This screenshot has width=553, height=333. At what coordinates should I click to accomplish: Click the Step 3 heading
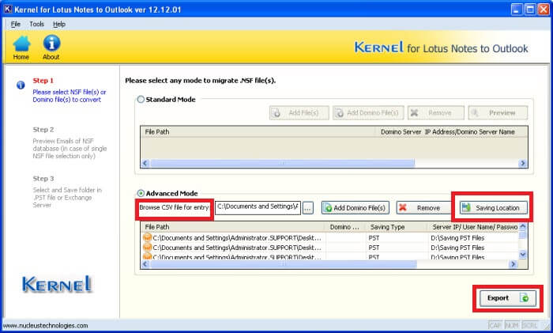[43, 179]
